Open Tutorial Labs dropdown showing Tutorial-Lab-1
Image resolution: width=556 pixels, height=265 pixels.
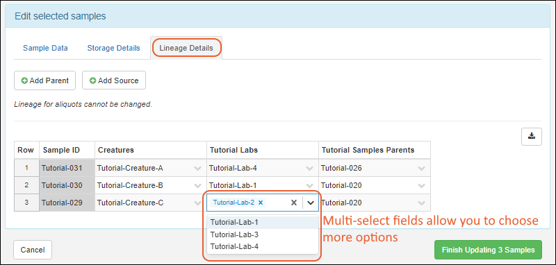click(x=309, y=185)
